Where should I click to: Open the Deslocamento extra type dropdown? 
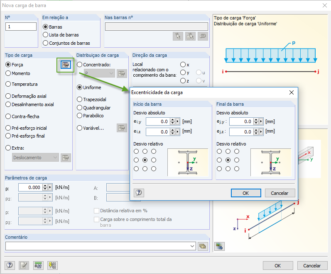pyautogui.click(x=35, y=158)
